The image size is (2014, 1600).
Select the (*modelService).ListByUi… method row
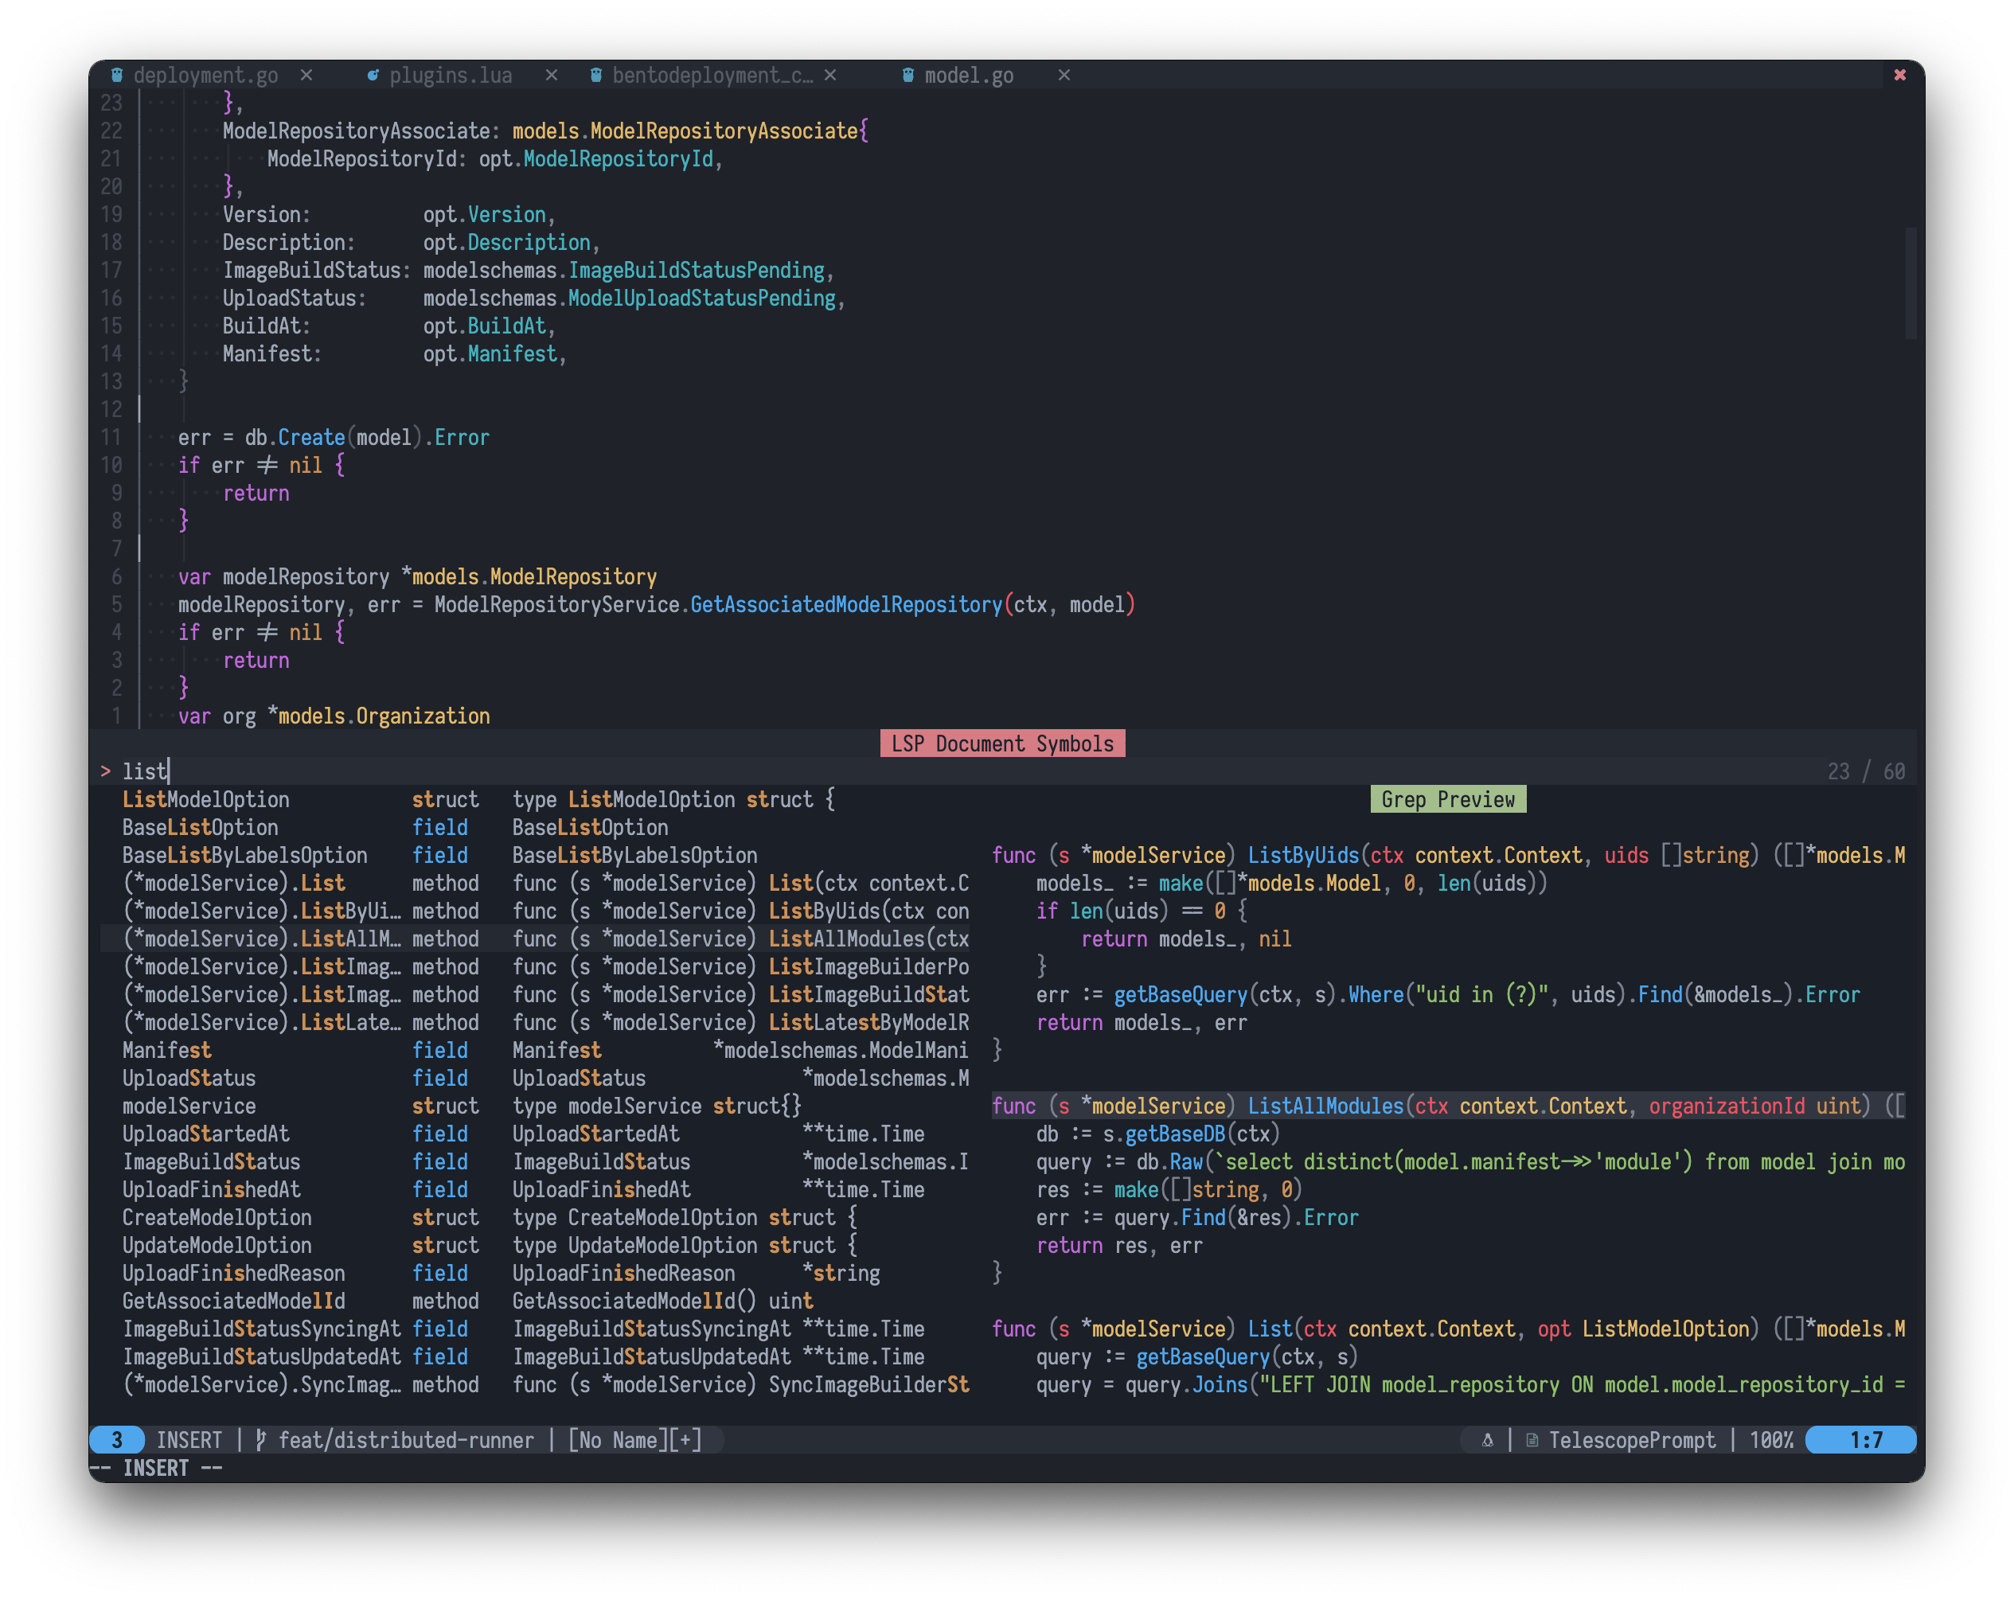pyautogui.click(x=535, y=911)
